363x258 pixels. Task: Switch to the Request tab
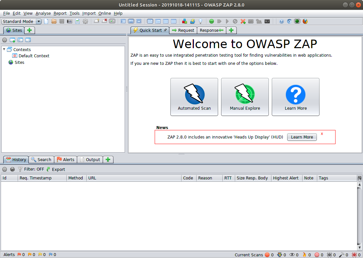tap(183, 30)
